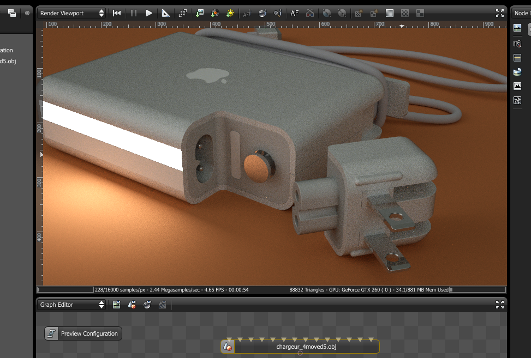Click the save render image icon with green arrow

pyautogui.click(x=200, y=13)
